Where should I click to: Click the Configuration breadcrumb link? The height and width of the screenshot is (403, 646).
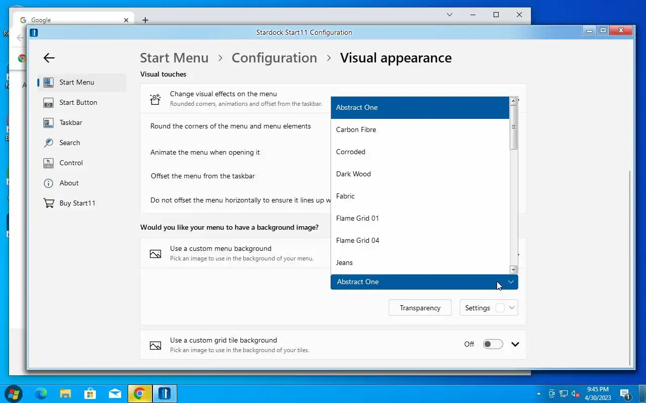[274, 58]
